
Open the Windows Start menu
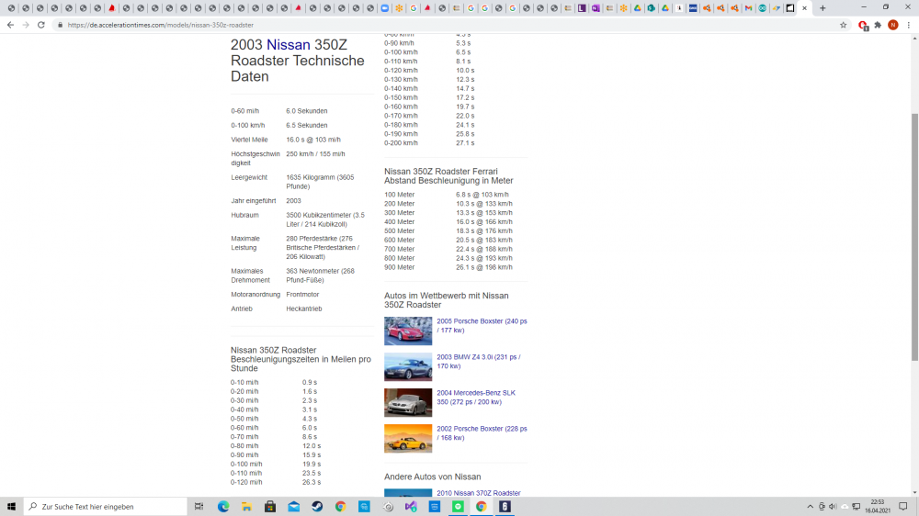(11, 507)
